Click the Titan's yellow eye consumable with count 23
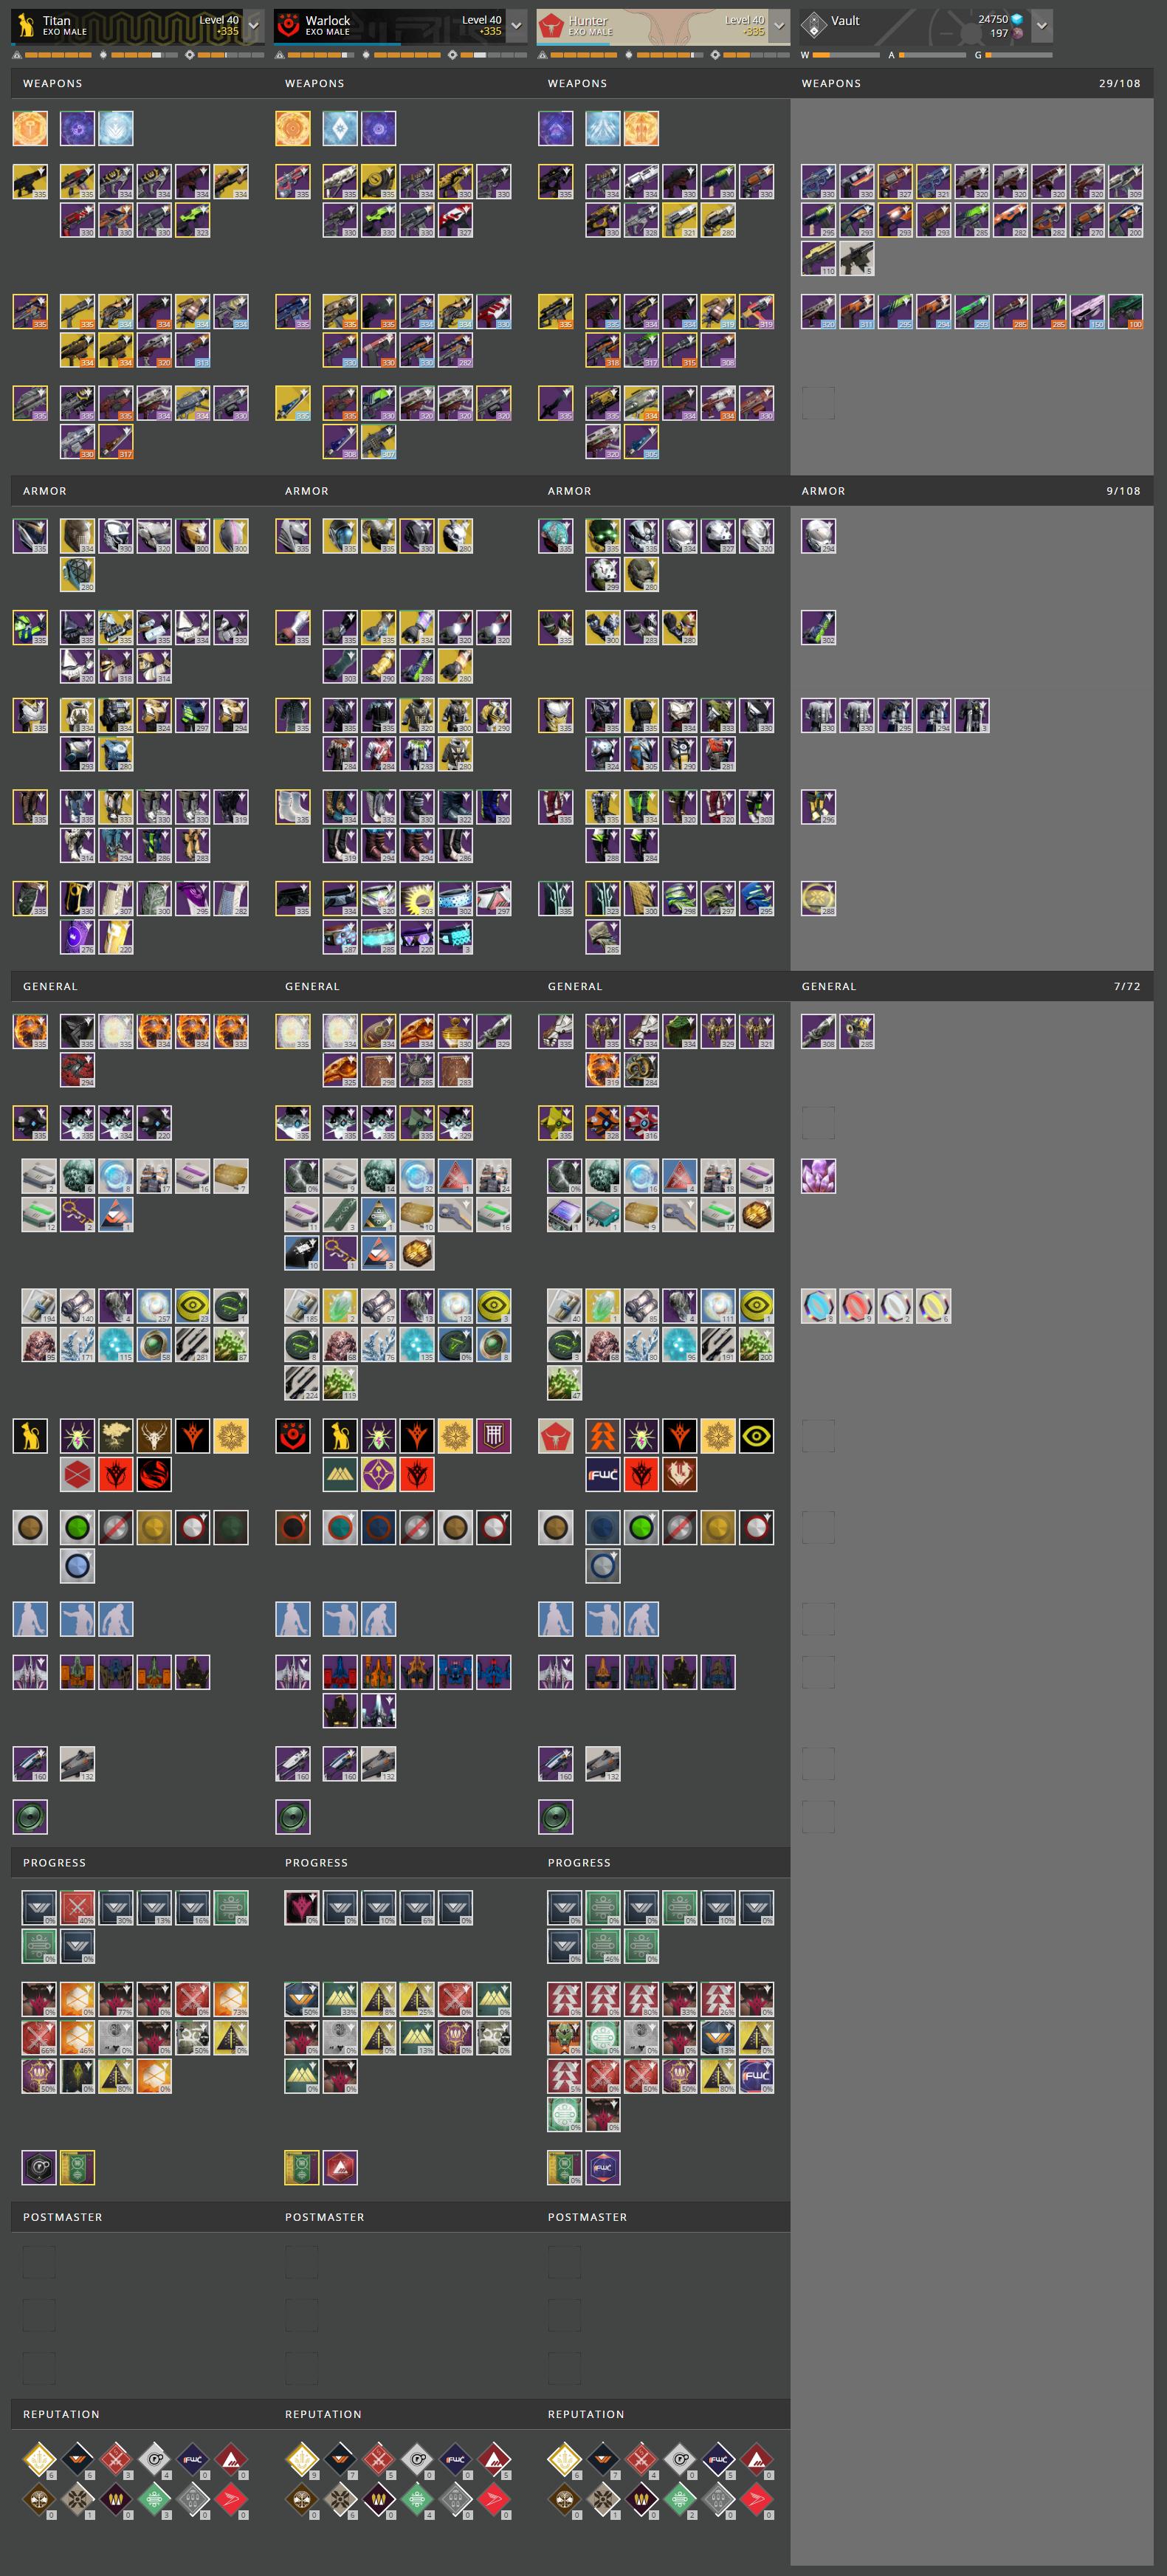The height and width of the screenshot is (2576, 1167). point(192,1306)
